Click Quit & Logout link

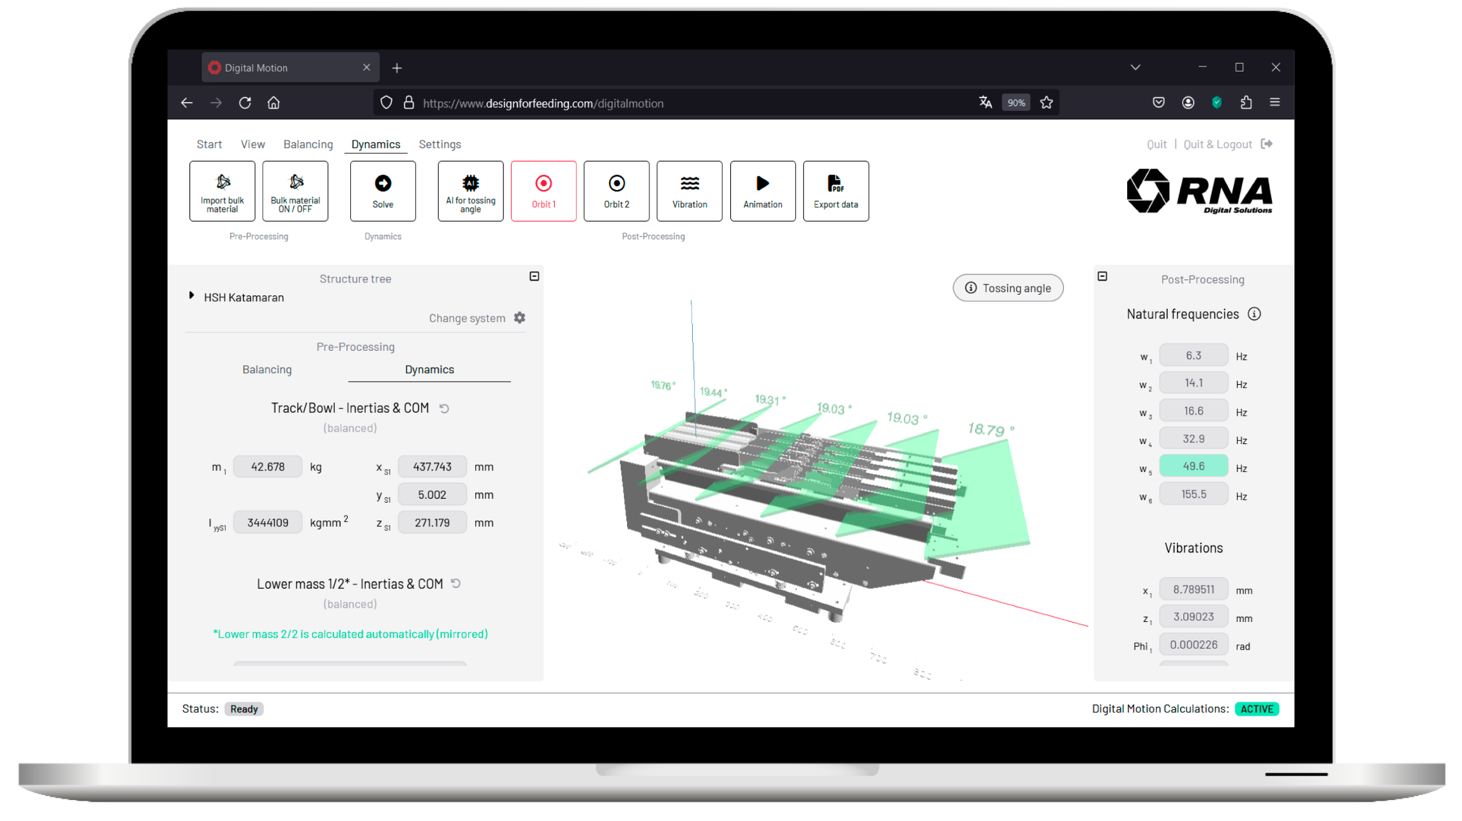point(1218,144)
